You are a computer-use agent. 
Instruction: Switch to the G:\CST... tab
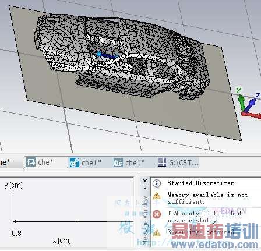pos(178,162)
